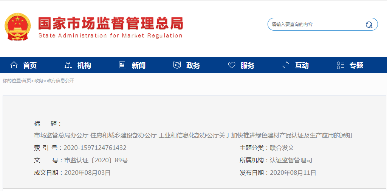The height and width of the screenshot is (191, 387).
Task: Click the 标题 field label
Action: pos(47,123)
